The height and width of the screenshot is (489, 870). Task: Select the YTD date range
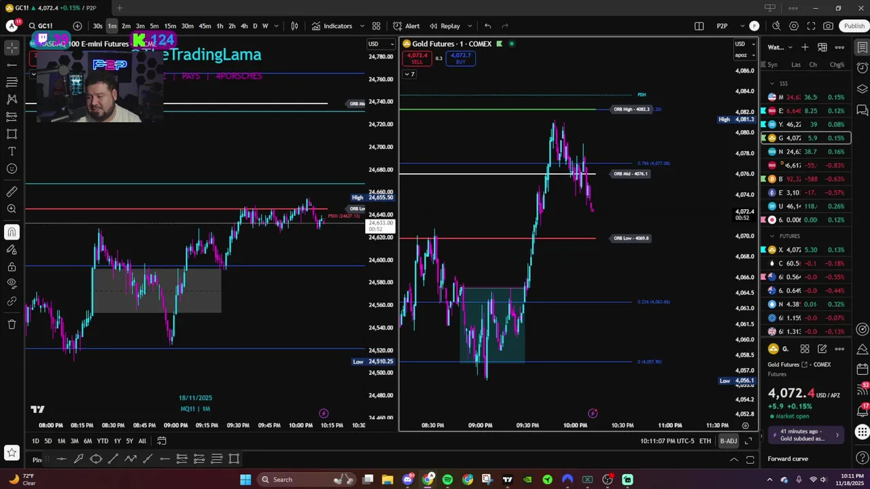(102, 441)
